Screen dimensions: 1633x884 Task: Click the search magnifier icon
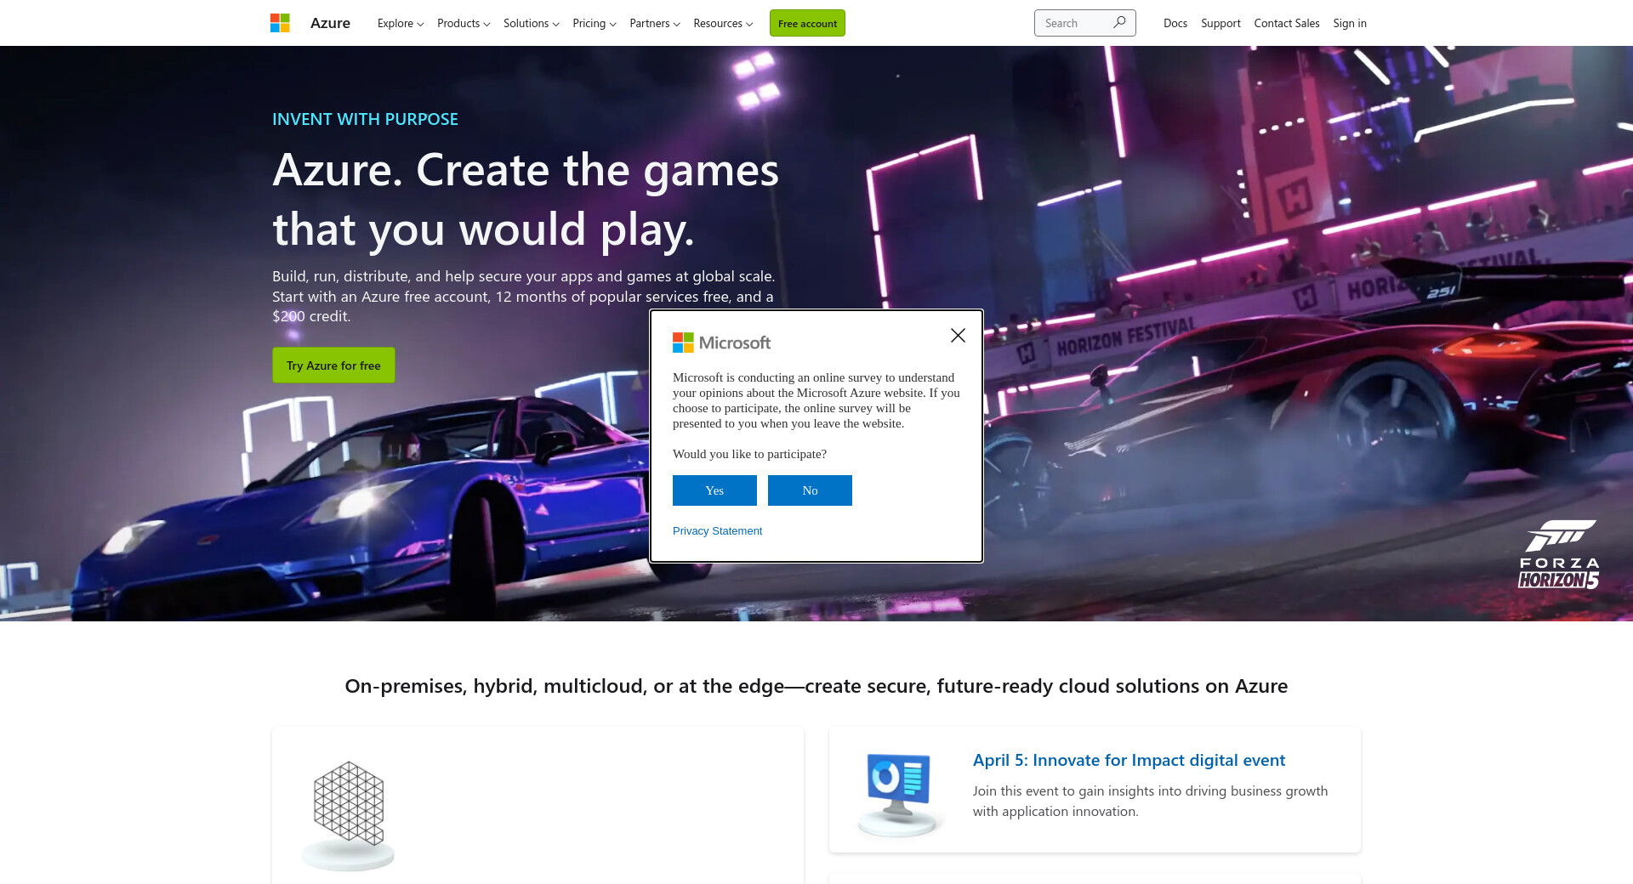pos(1119,23)
